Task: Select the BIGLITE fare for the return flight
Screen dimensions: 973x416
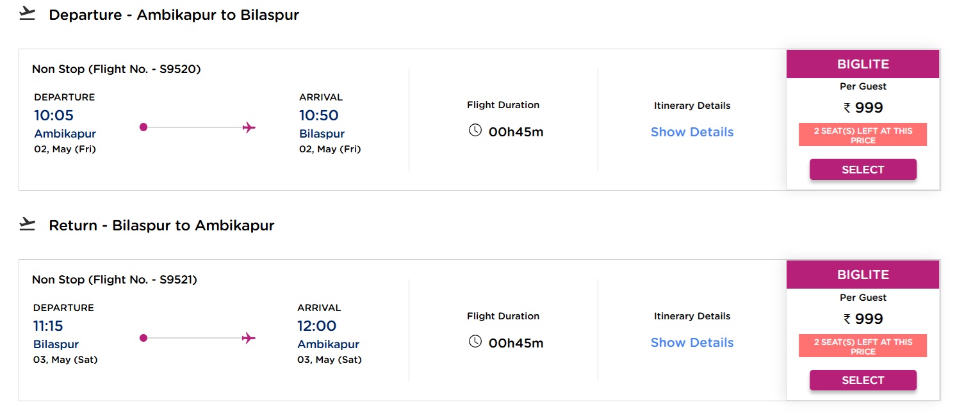Action: 862,380
